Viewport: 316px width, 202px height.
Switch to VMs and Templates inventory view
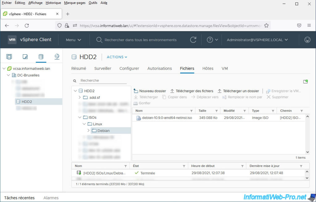pyautogui.click(x=25, y=57)
